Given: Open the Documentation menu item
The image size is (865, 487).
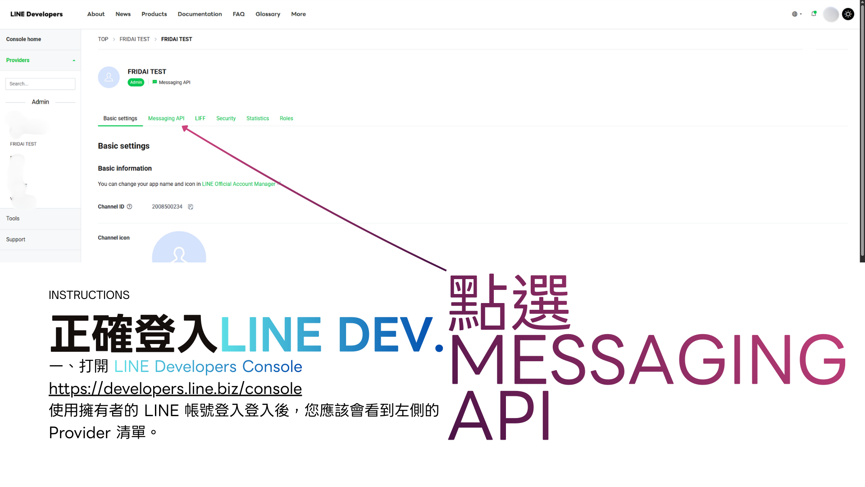Looking at the screenshot, I should (x=200, y=14).
